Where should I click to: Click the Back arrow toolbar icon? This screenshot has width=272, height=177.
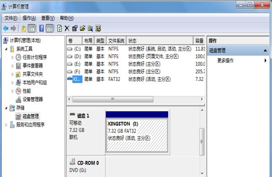click(6, 28)
